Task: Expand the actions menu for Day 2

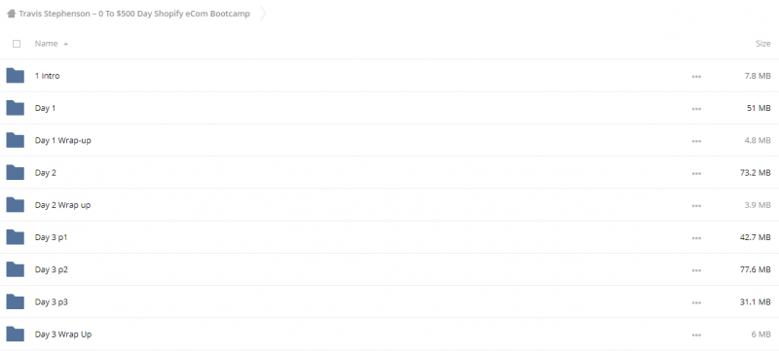Action: [696, 173]
